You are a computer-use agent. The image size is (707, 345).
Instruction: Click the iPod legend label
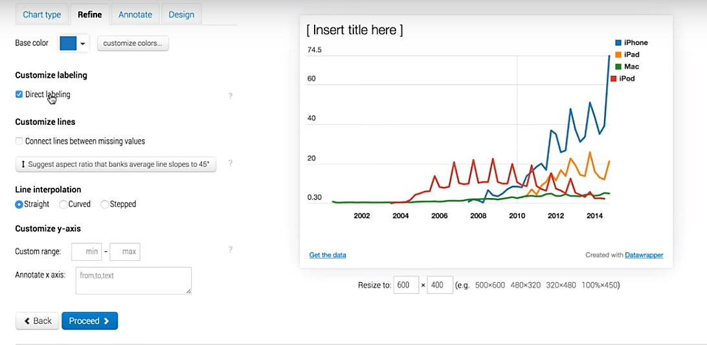click(x=627, y=78)
